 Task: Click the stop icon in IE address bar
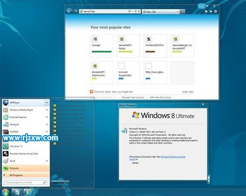[x=139, y=11]
